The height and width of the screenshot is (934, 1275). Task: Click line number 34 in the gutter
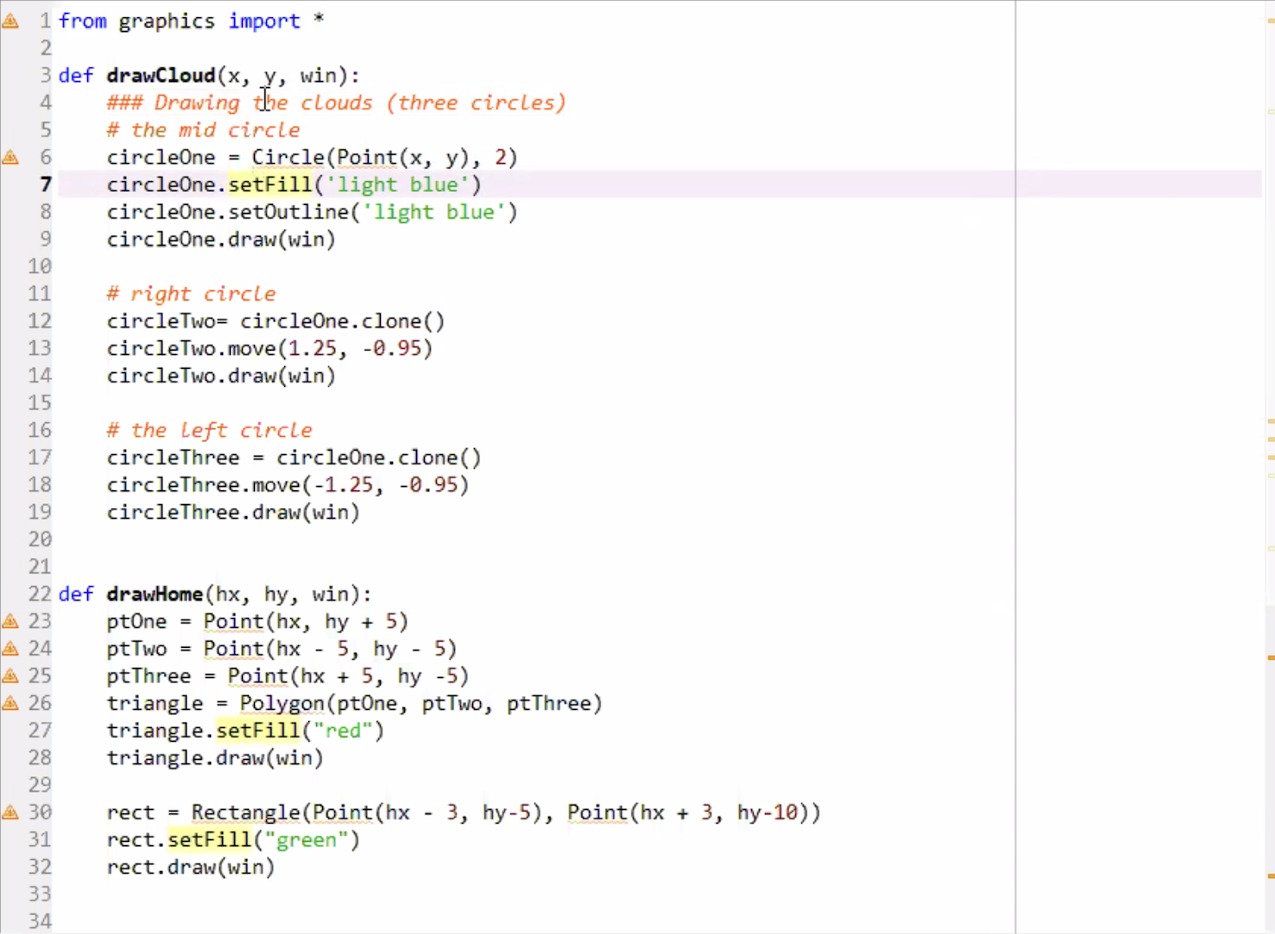point(40,921)
